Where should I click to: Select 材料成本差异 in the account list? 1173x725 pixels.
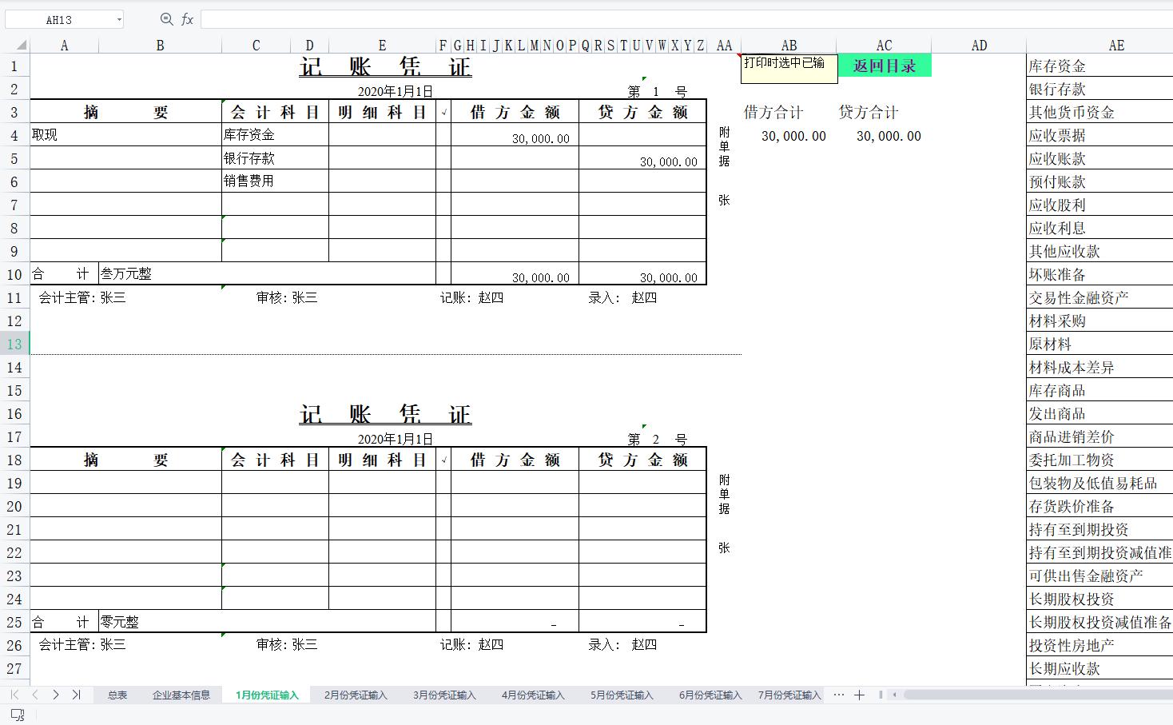tap(1099, 367)
